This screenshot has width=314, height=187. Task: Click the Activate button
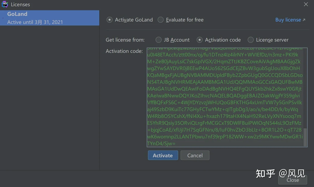(163, 155)
